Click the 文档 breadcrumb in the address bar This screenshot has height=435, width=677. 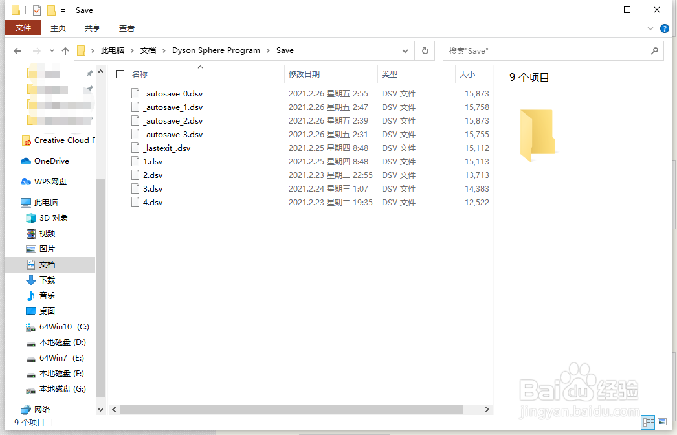pyautogui.click(x=148, y=50)
